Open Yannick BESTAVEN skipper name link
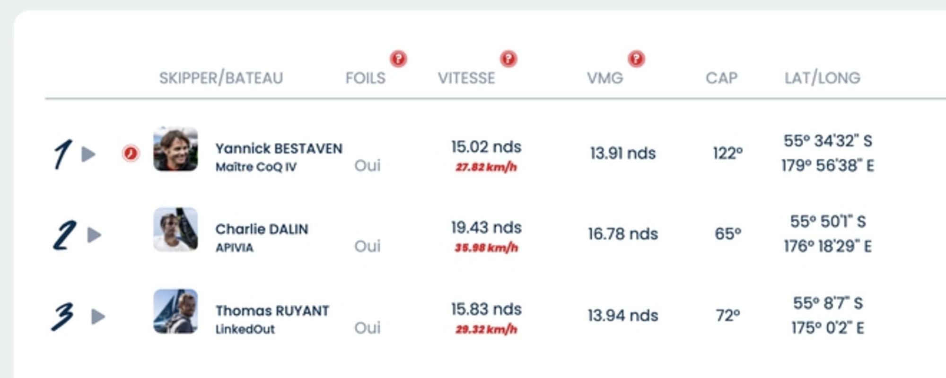This screenshot has width=946, height=378. pos(279,148)
